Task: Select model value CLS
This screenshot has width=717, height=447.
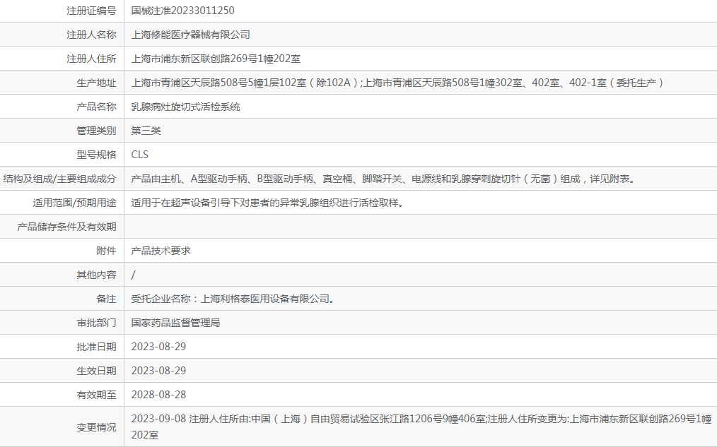Action: (x=140, y=155)
